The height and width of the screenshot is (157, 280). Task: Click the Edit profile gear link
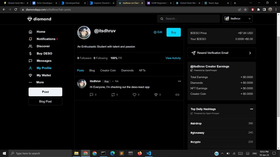coord(158,32)
